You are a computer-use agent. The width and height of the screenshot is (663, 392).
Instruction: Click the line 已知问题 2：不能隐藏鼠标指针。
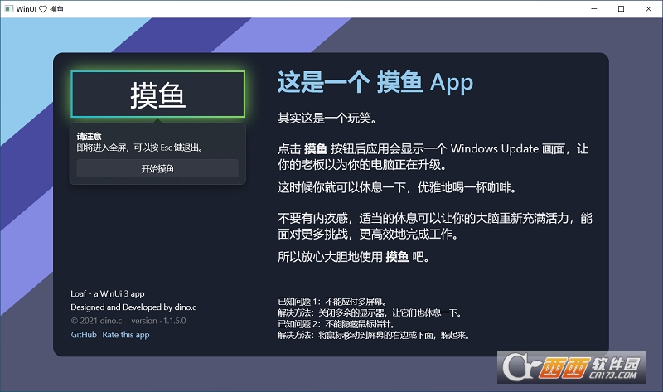(x=336, y=324)
